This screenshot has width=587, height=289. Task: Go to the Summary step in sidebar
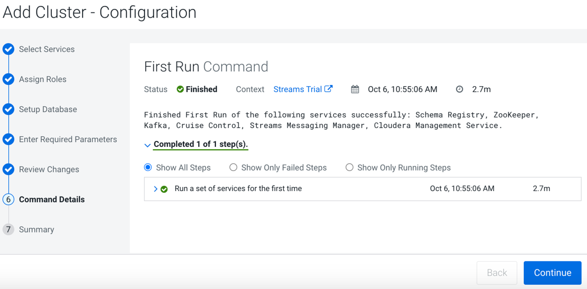click(37, 229)
